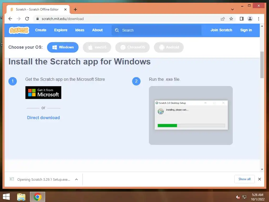Click the Get it from Microsoft badge
269x202 pixels.
[43, 93]
